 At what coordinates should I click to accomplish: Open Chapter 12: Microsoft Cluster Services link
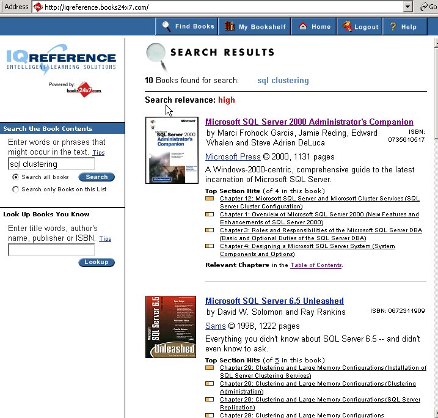[319, 202]
